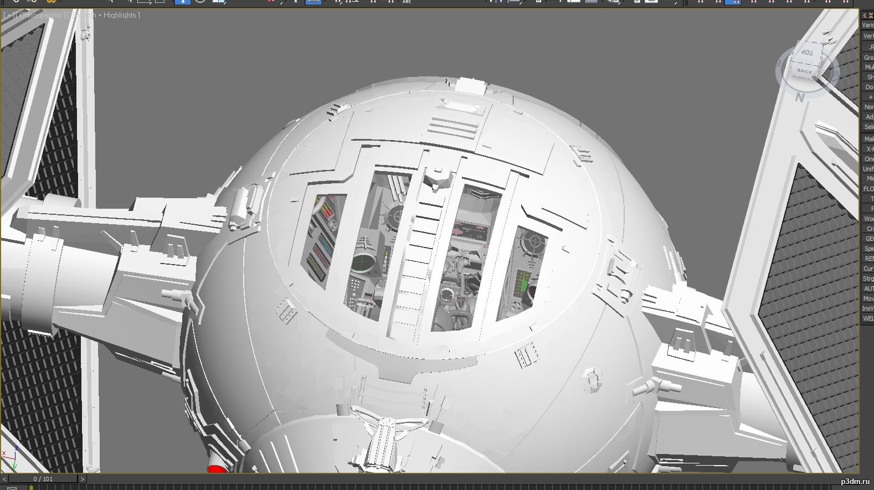The width and height of the screenshot is (874, 490).
Task: Click the frame 0 marker on the track bar
Action: click(31, 488)
